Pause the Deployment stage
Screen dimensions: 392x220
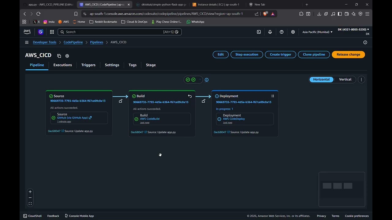coord(273,96)
